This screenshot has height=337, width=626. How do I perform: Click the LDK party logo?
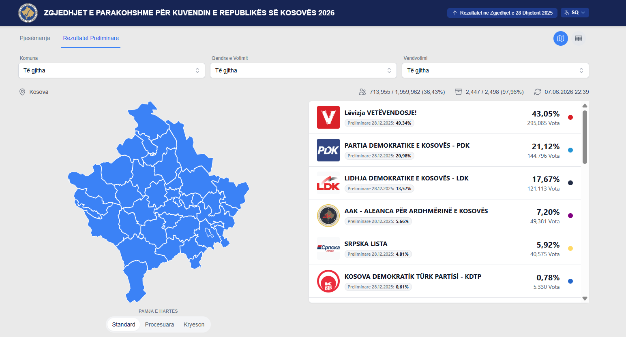point(328,183)
